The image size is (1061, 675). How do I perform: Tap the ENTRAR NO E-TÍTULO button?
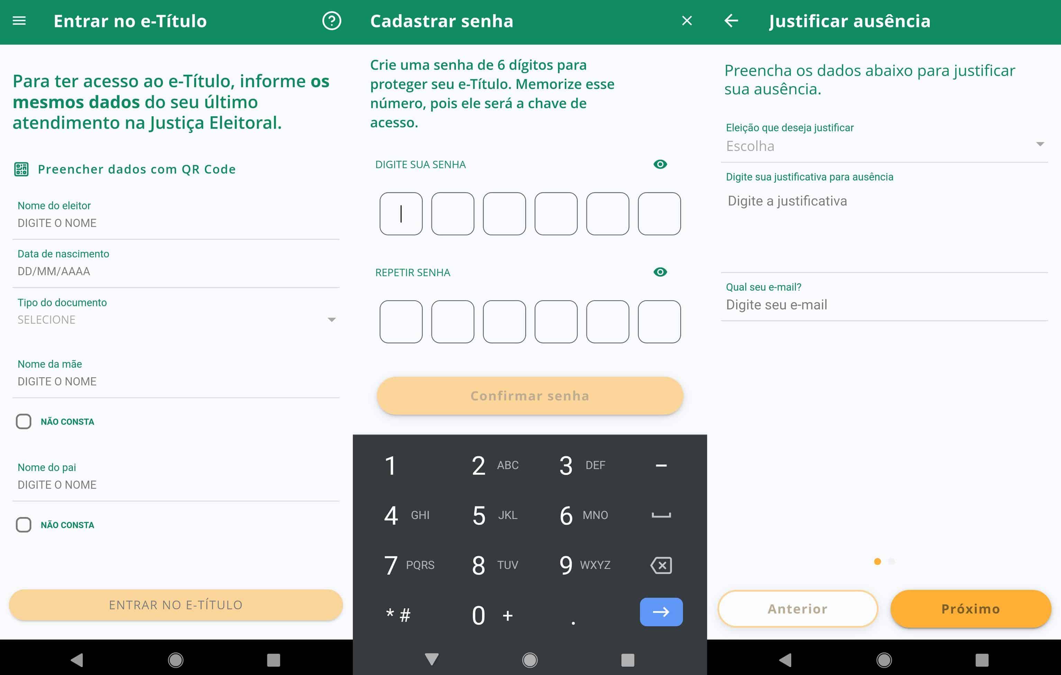(x=176, y=605)
